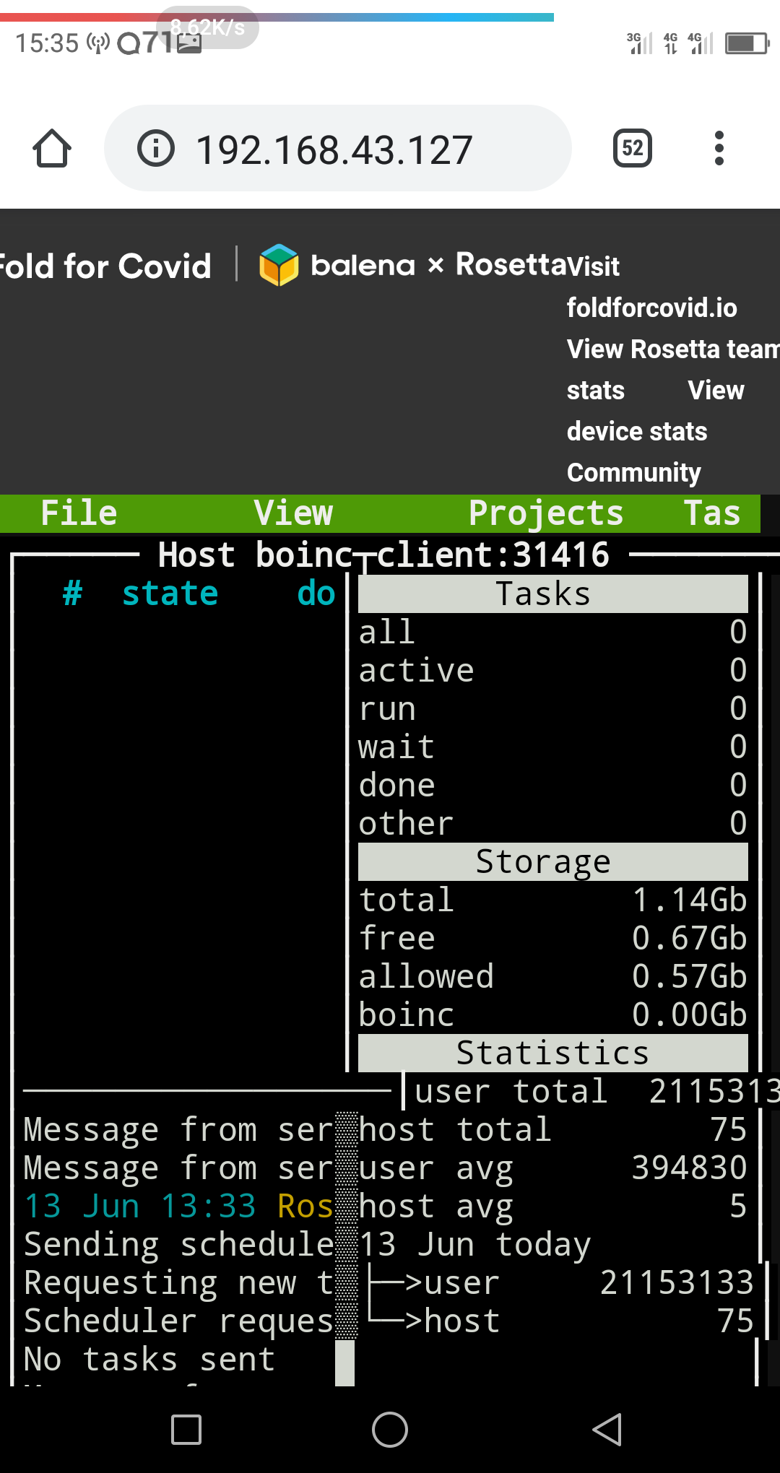Open the device stats link
Screen dimensions: 780x1473
click(636, 432)
